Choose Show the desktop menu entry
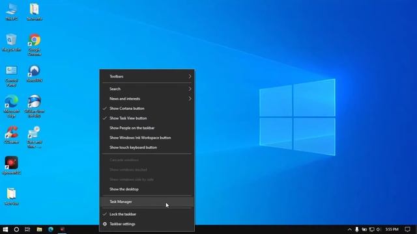Screen dimensions: 417x234 (147, 189)
